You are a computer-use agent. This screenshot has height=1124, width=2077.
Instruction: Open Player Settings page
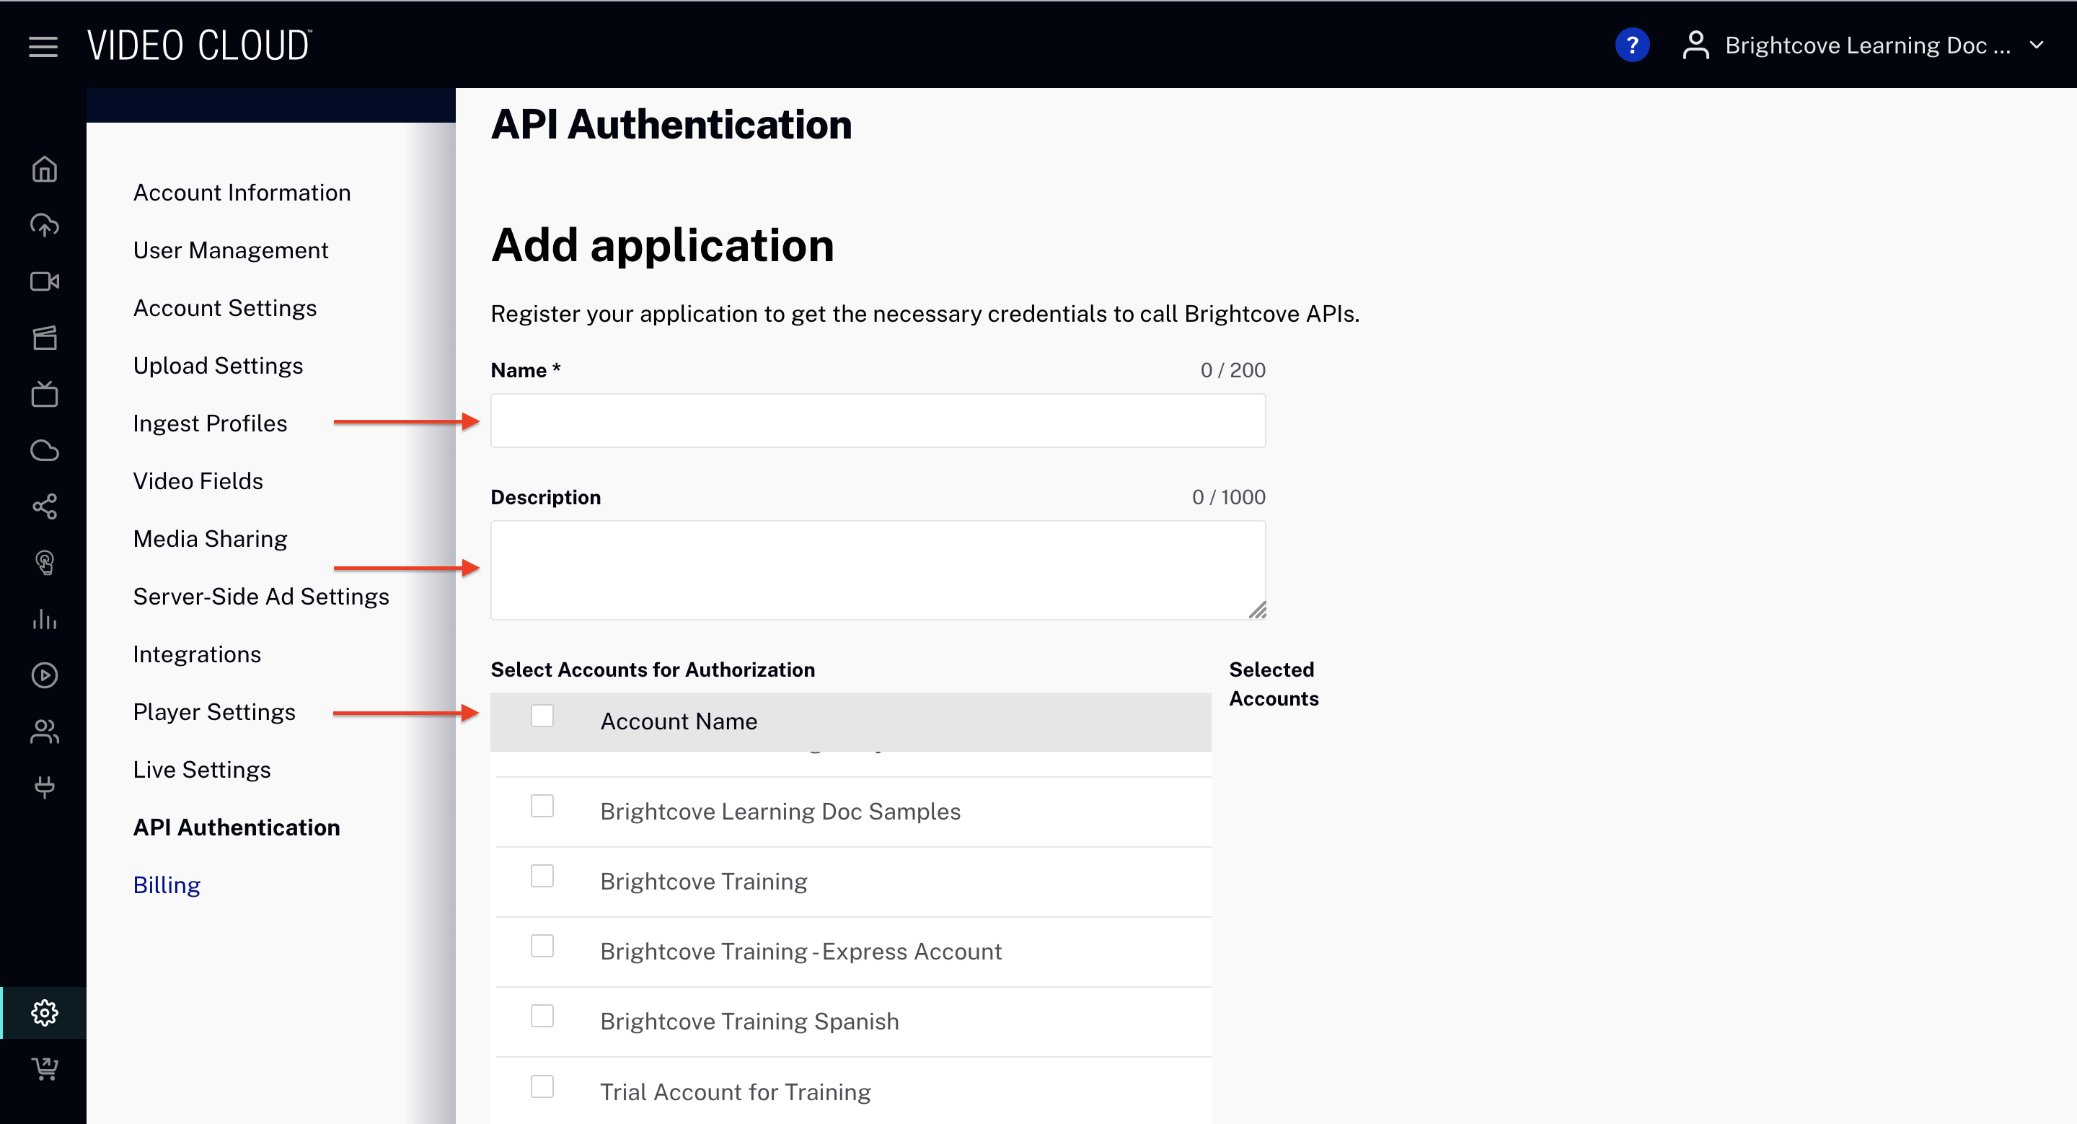click(x=214, y=712)
